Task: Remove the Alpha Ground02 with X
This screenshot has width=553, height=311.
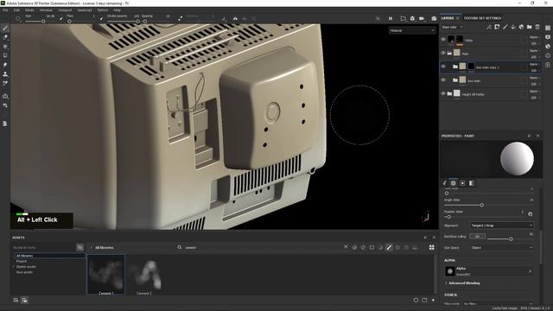Action: [x=530, y=271]
